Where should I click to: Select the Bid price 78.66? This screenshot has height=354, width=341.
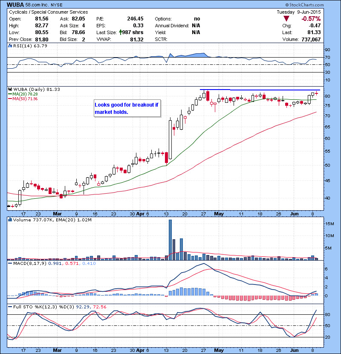point(78,32)
